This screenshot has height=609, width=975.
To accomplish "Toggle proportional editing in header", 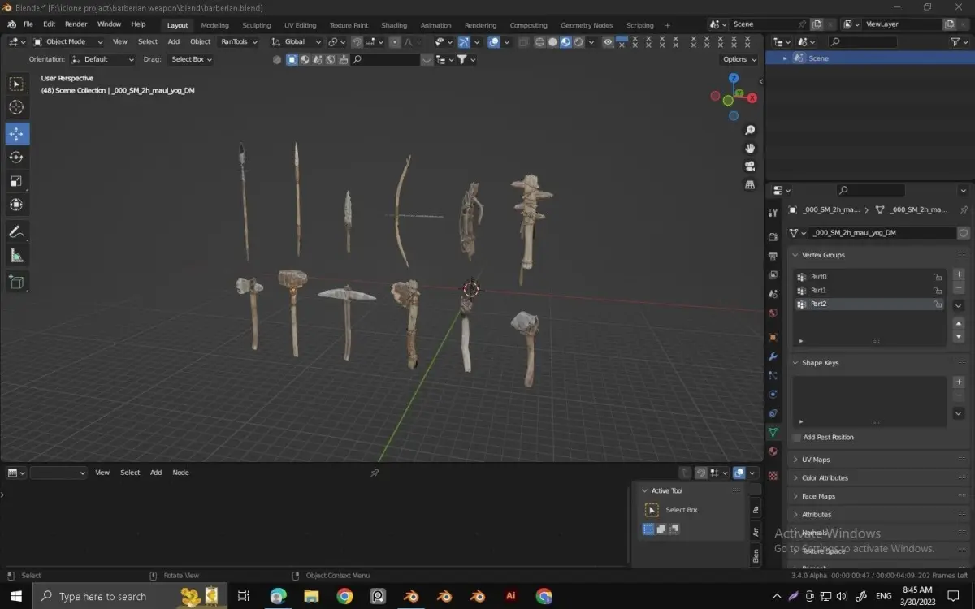I will [x=395, y=42].
